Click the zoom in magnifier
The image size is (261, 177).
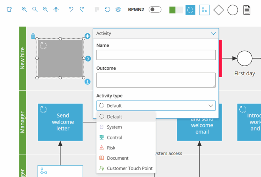(24, 10)
